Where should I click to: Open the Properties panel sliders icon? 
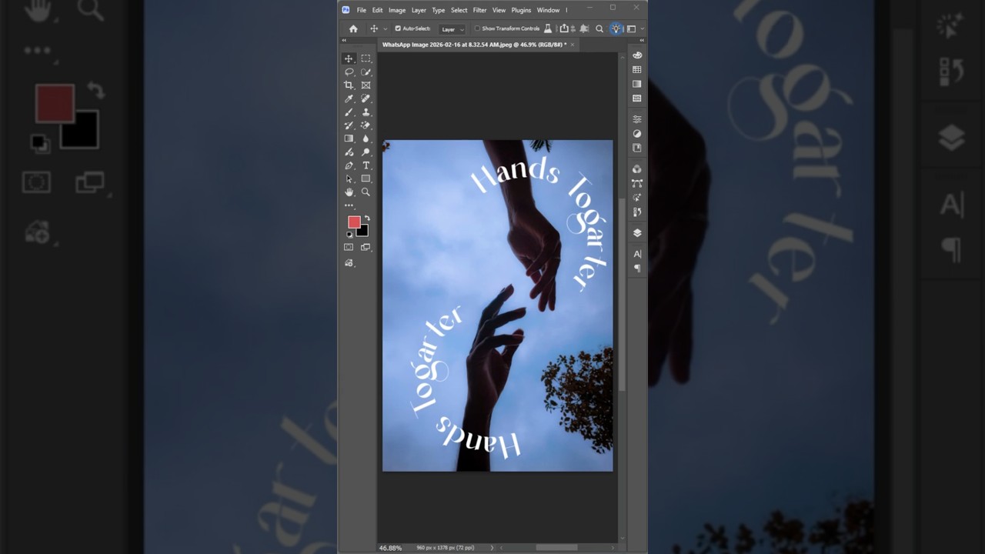[x=637, y=119]
